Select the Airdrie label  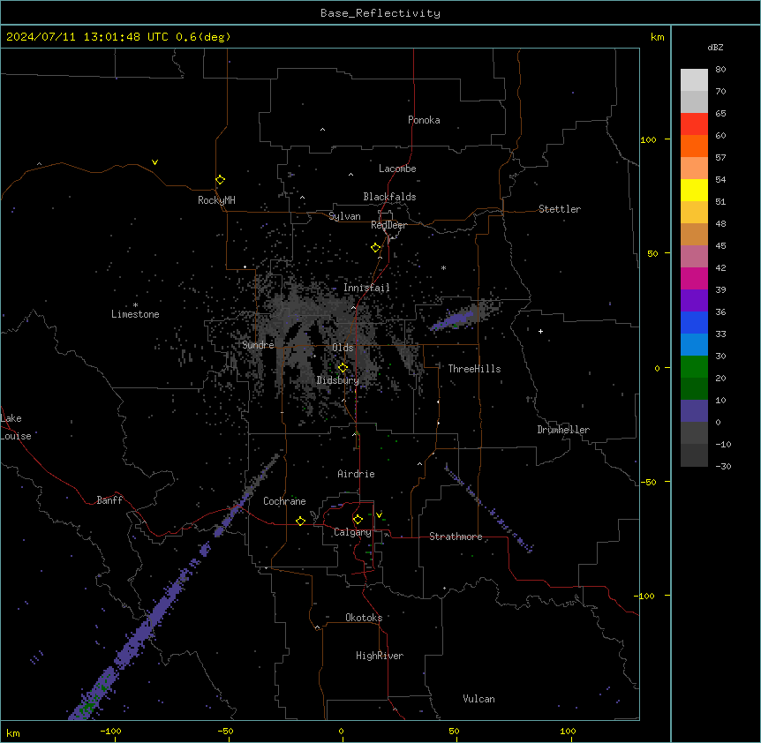[357, 474]
